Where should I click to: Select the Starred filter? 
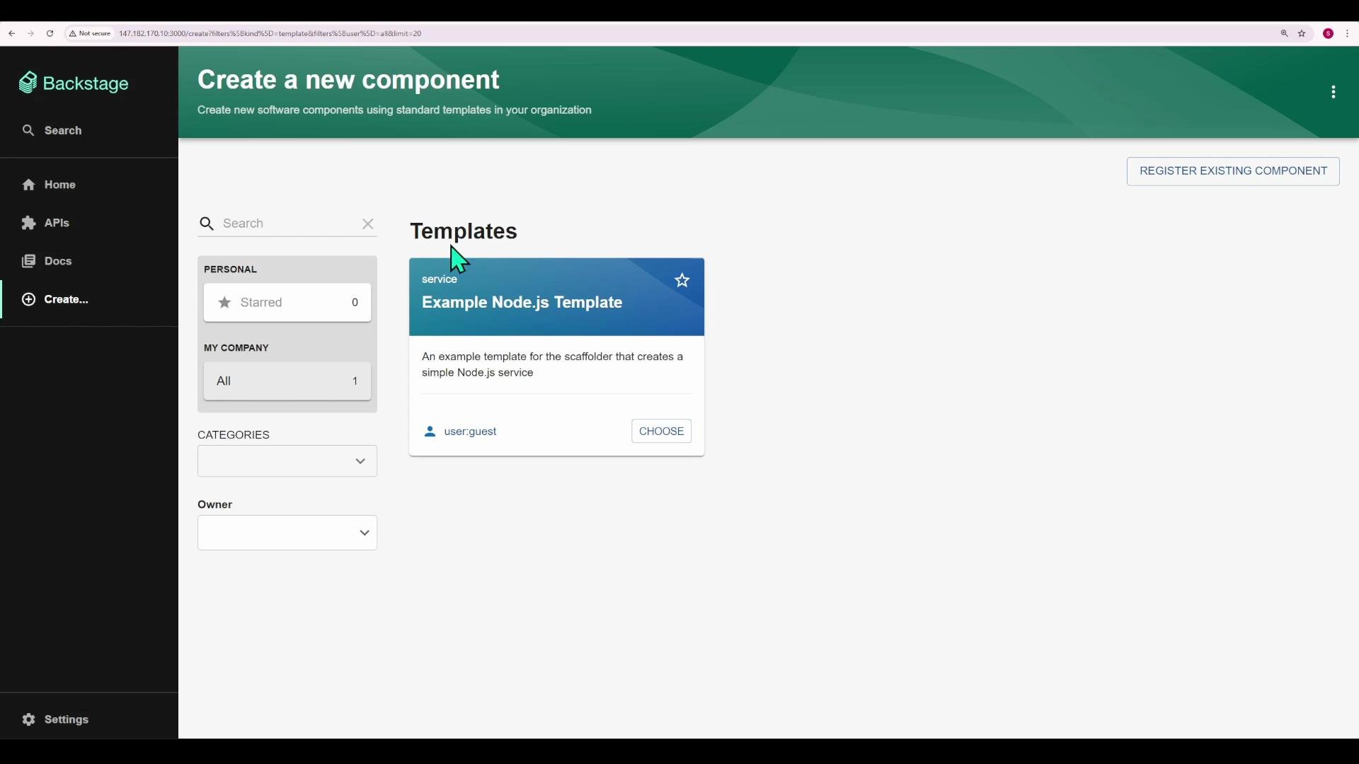[287, 303]
